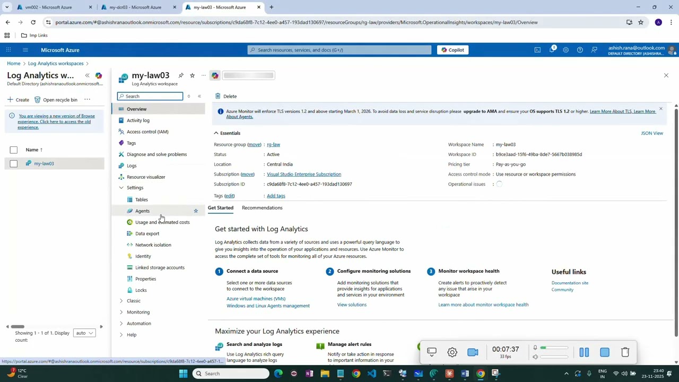
Task: Add my-law03 to favorites star
Action: click(x=192, y=75)
